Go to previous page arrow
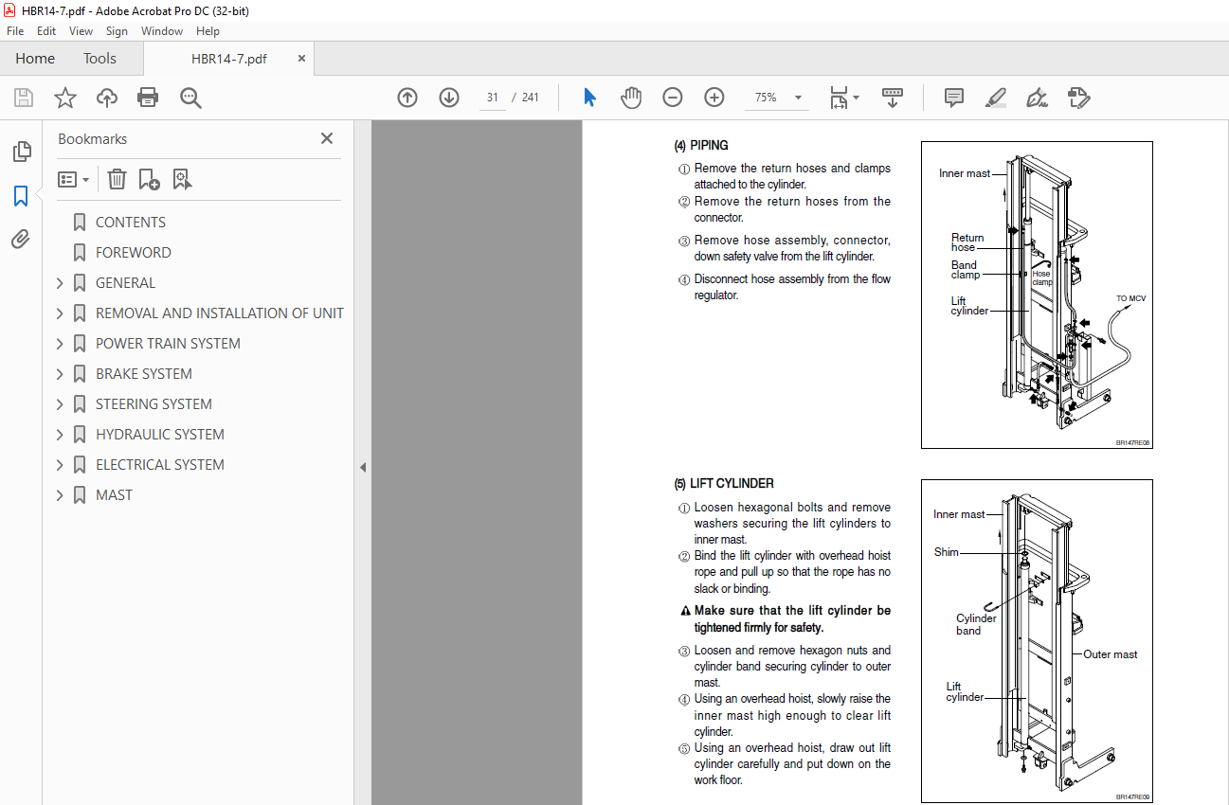The height and width of the screenshot is (805, 1229). (407, 98)
